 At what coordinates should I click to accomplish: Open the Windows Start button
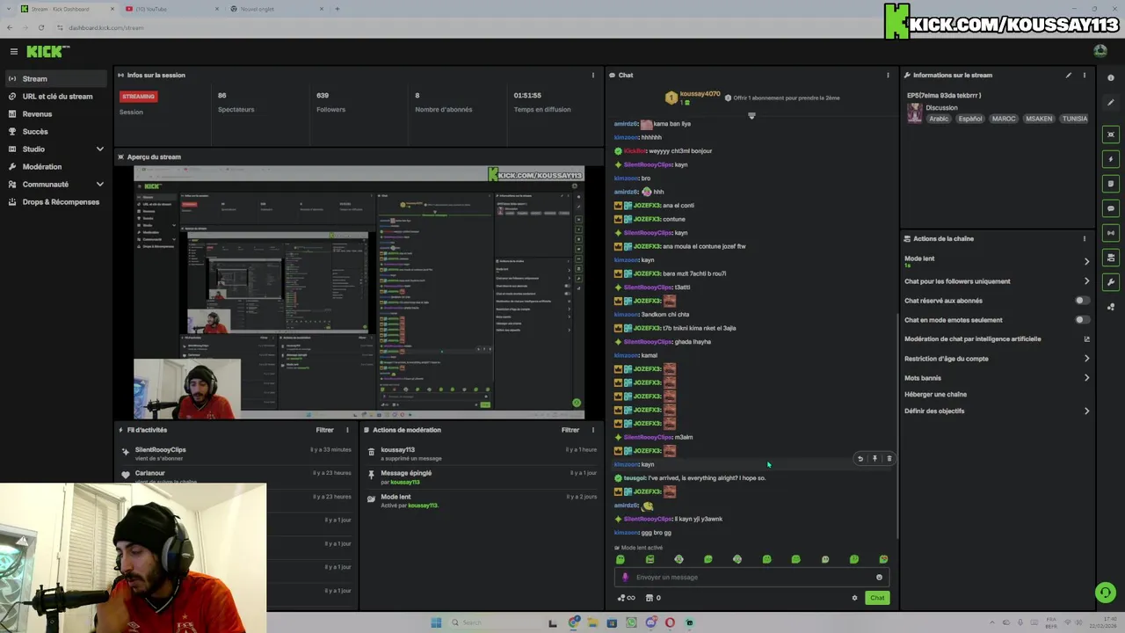tap(436, 622)
